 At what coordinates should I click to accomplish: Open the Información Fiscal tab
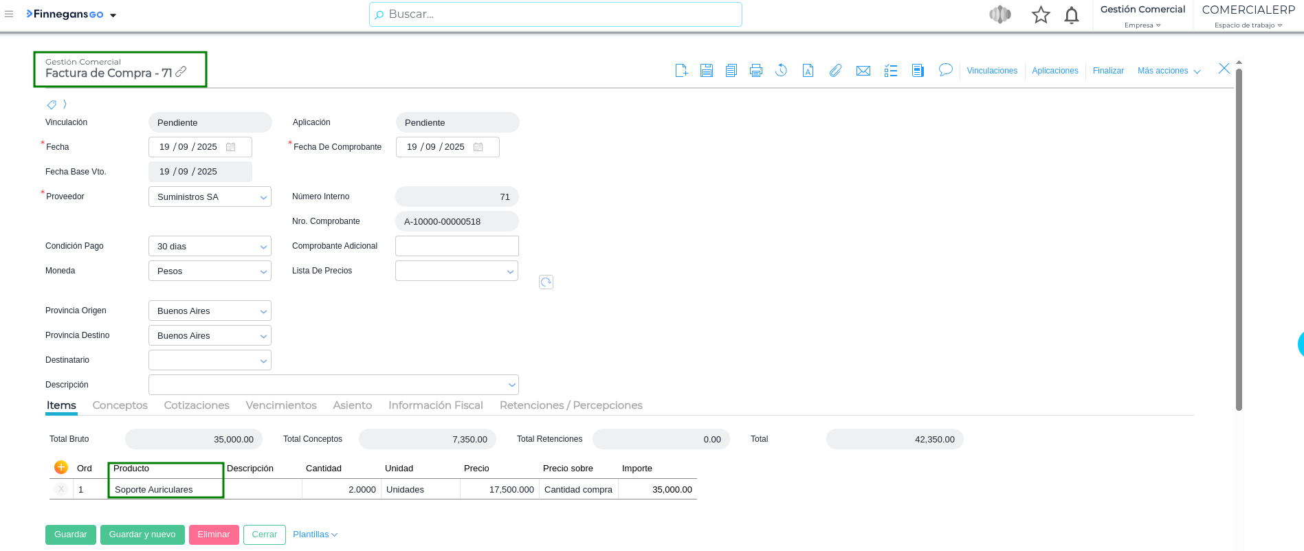tap(435, 405)
